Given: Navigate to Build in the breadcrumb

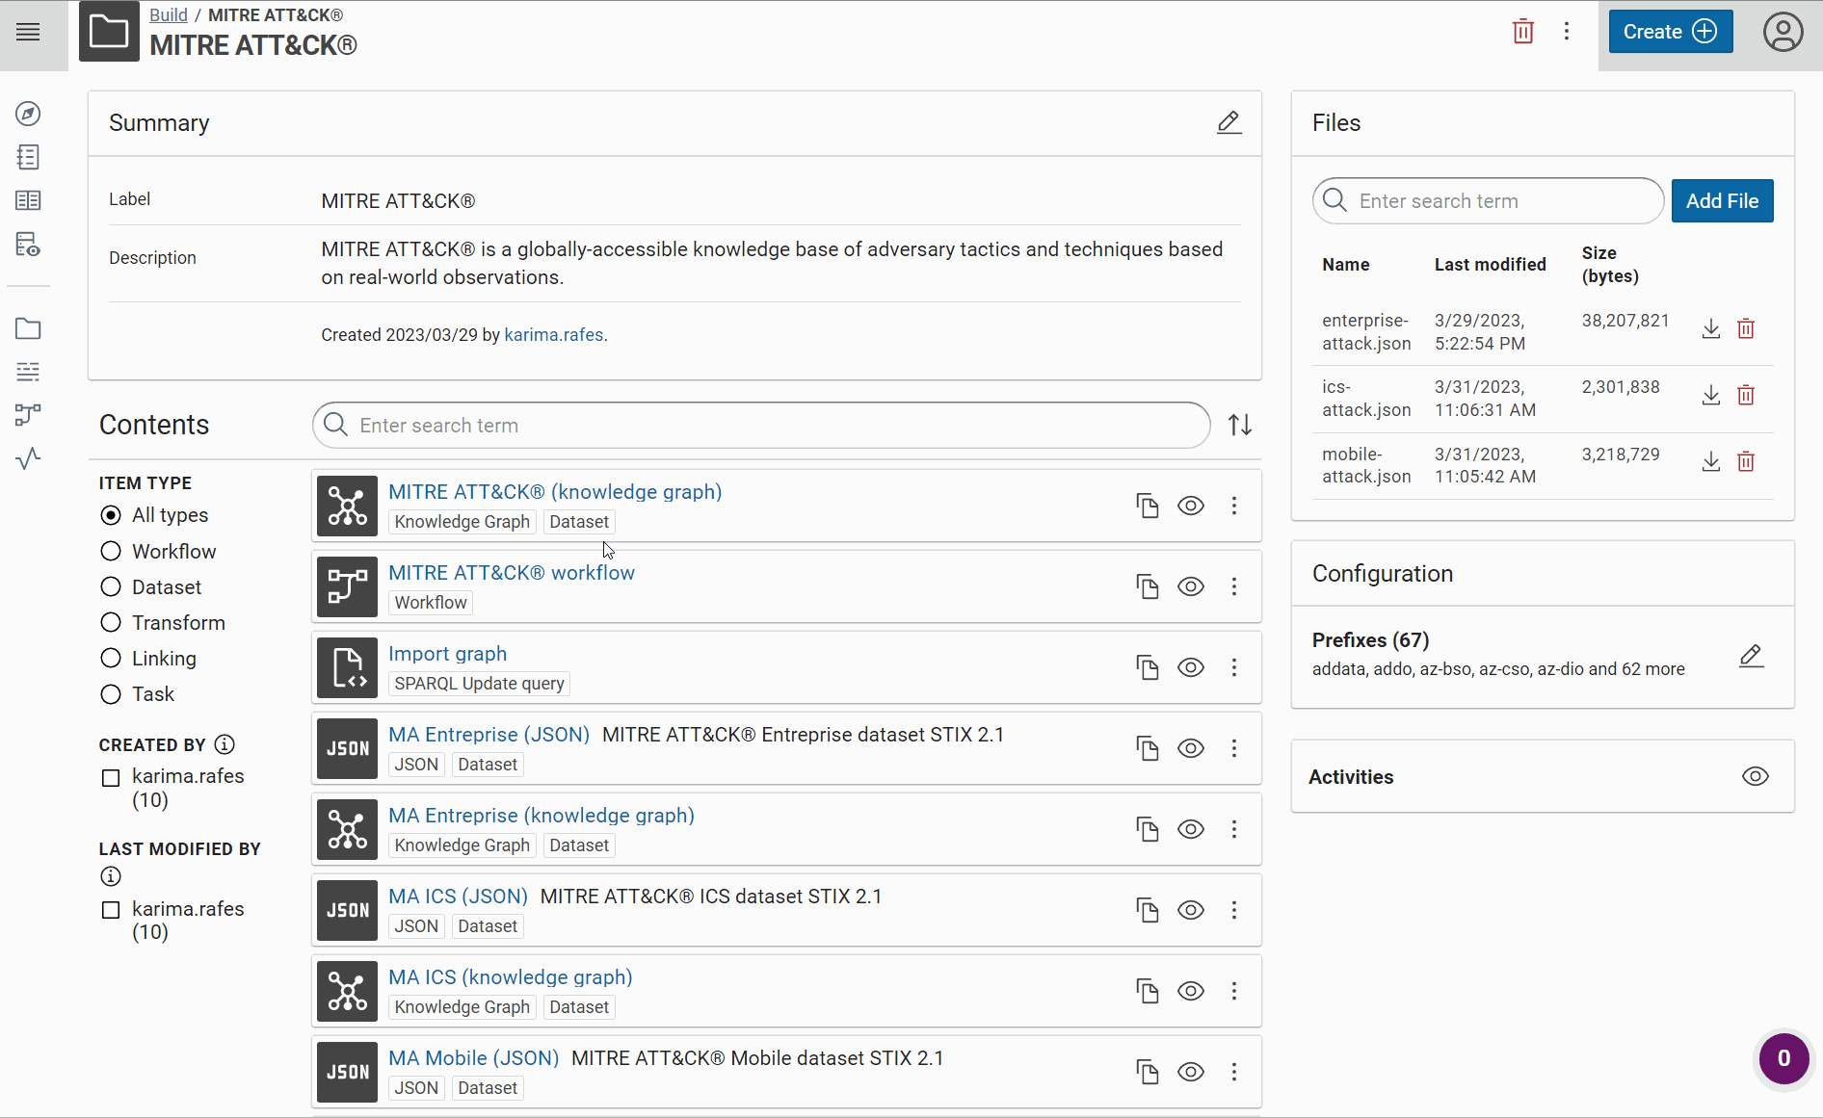Looking at the screenshot, I should [168, 15].
